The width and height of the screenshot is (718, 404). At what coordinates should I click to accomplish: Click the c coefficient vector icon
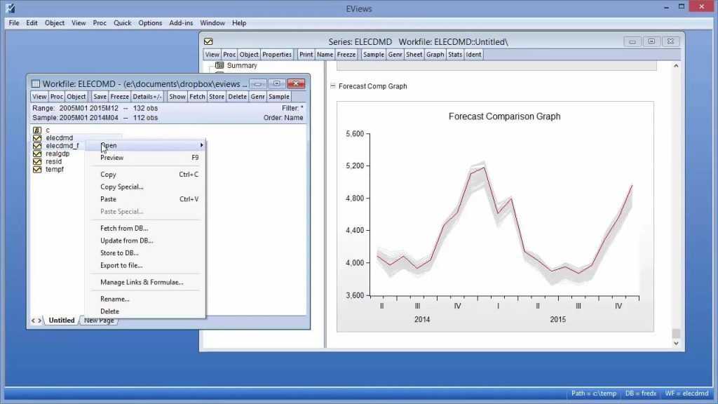[37, 130]
